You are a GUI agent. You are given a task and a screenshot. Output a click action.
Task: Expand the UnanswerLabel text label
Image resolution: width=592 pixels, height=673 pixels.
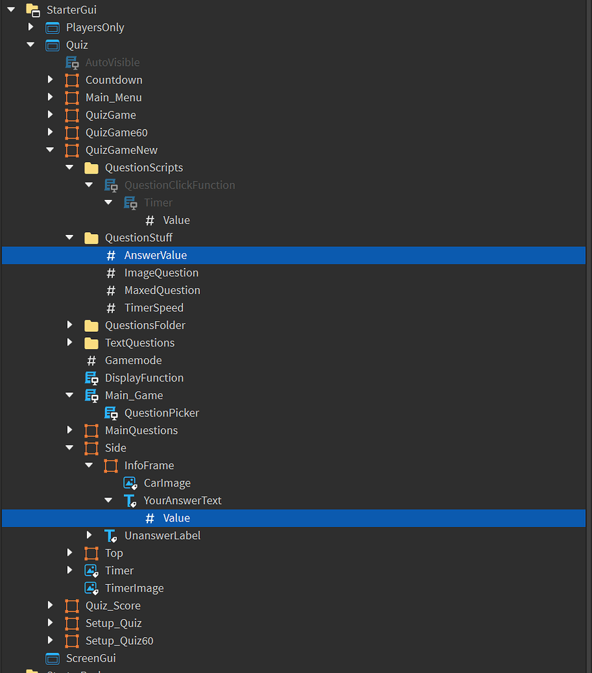click(x=89, y=535)
